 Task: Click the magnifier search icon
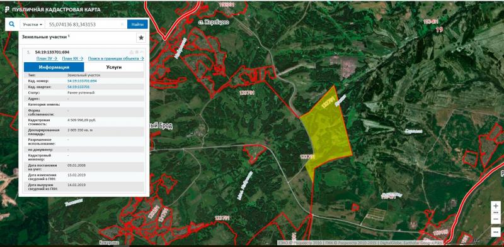coord(12,25)
